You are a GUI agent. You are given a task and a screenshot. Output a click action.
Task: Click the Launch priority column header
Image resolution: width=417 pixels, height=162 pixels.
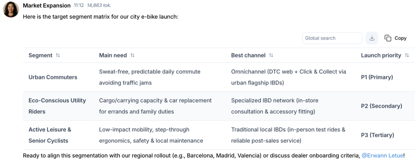(381, 55)
